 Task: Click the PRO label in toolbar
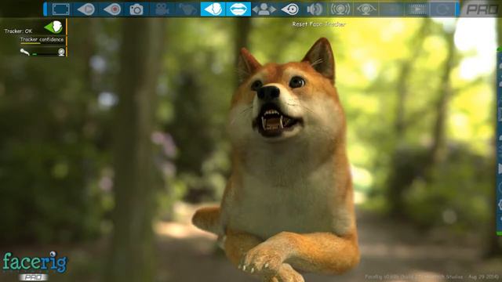click(482, 9)
